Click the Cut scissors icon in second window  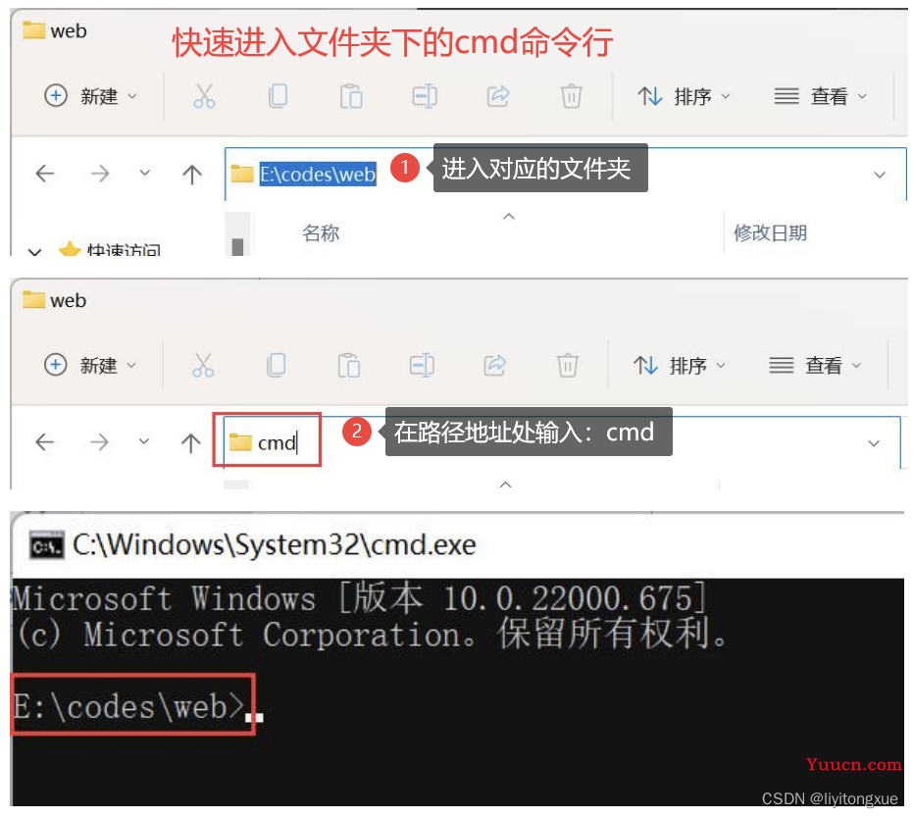[x=203, y=366]
